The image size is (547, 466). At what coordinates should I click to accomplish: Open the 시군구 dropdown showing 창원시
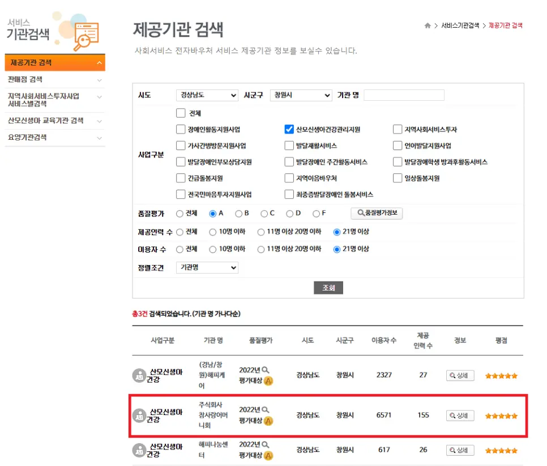pos(300,95)
